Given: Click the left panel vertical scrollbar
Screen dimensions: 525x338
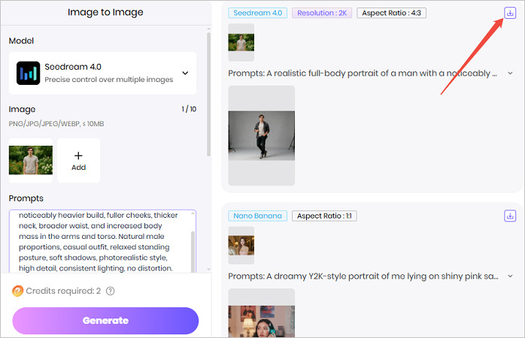Looking at the screenshot, I should 208,95.
